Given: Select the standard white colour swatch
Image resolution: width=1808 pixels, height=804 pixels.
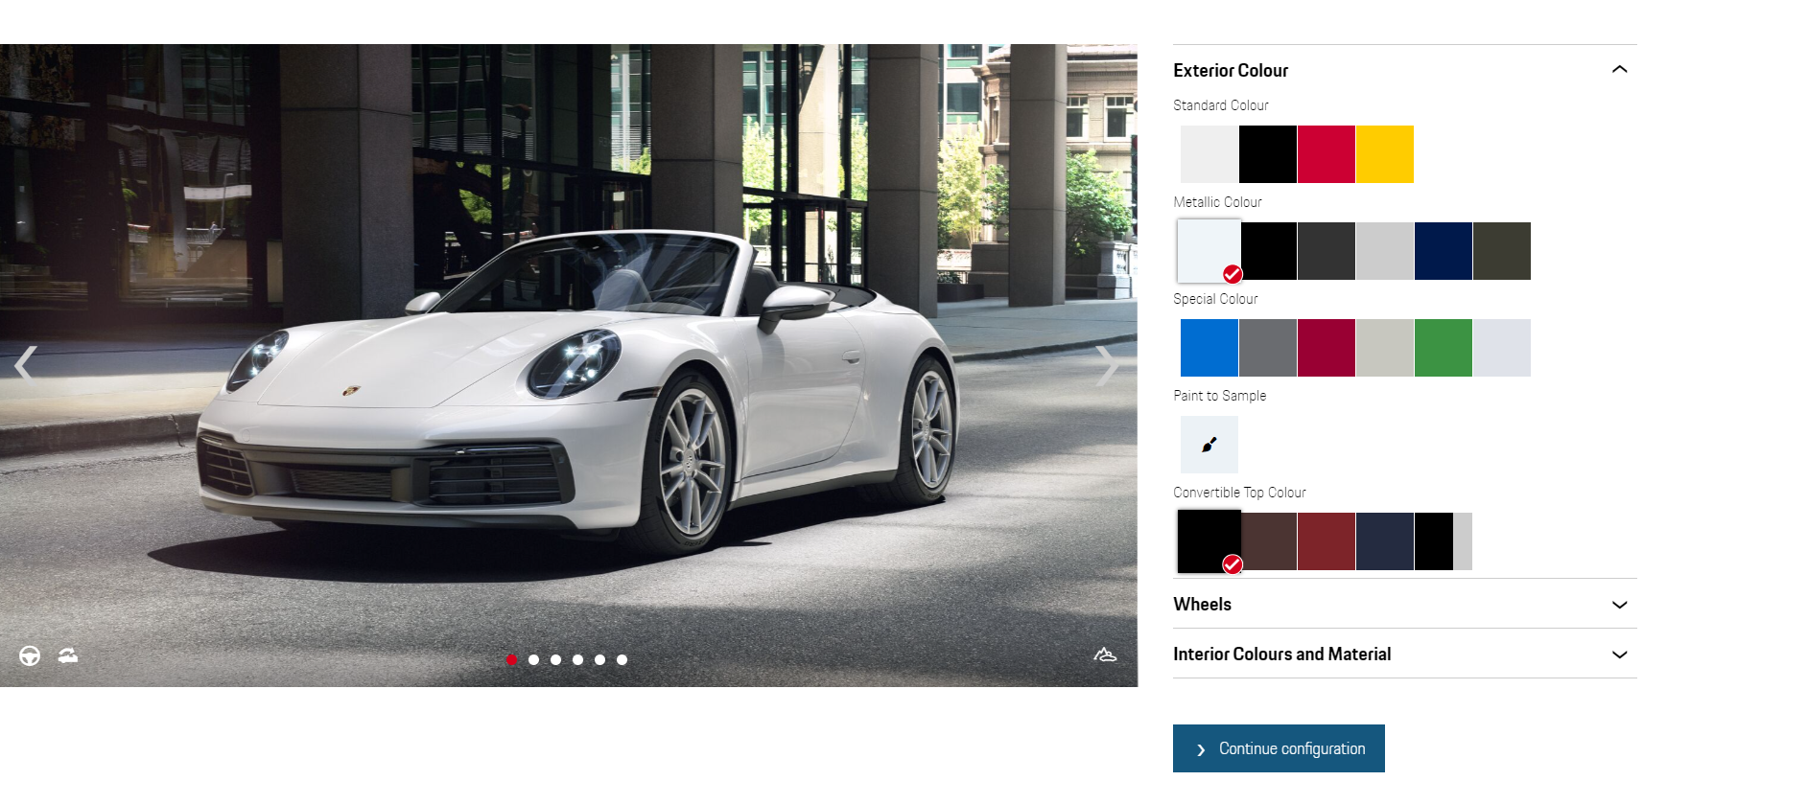Looking at the screenshot, I should point(1209,154).
